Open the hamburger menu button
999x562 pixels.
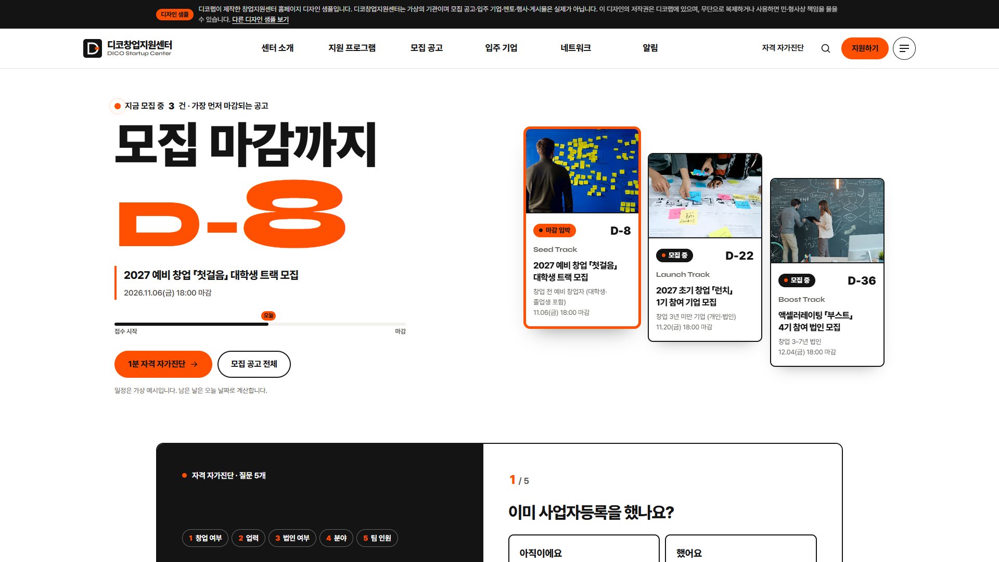coord(904,48)
